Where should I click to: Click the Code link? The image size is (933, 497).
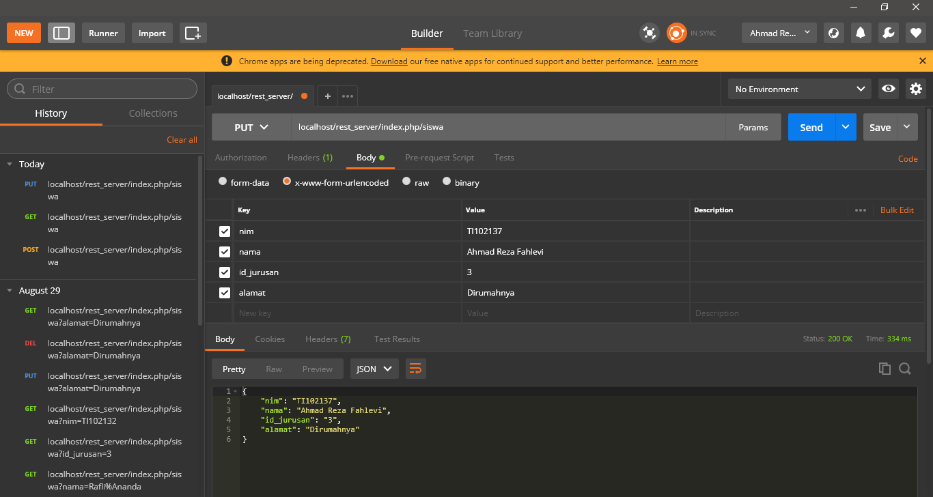tap(908, 158)
